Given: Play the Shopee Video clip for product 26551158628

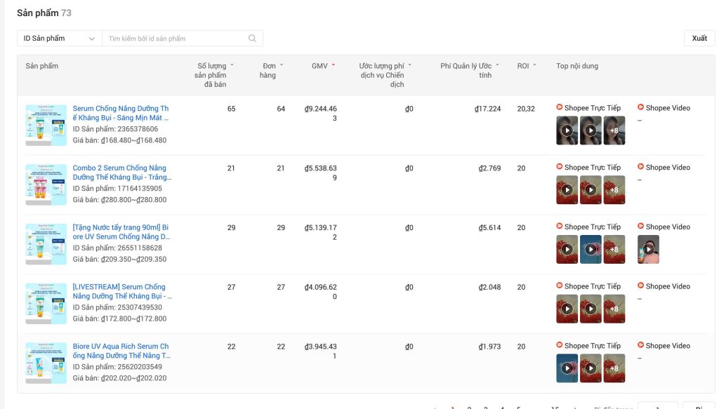Looking at the screenshot, I should tap(648, 250).
